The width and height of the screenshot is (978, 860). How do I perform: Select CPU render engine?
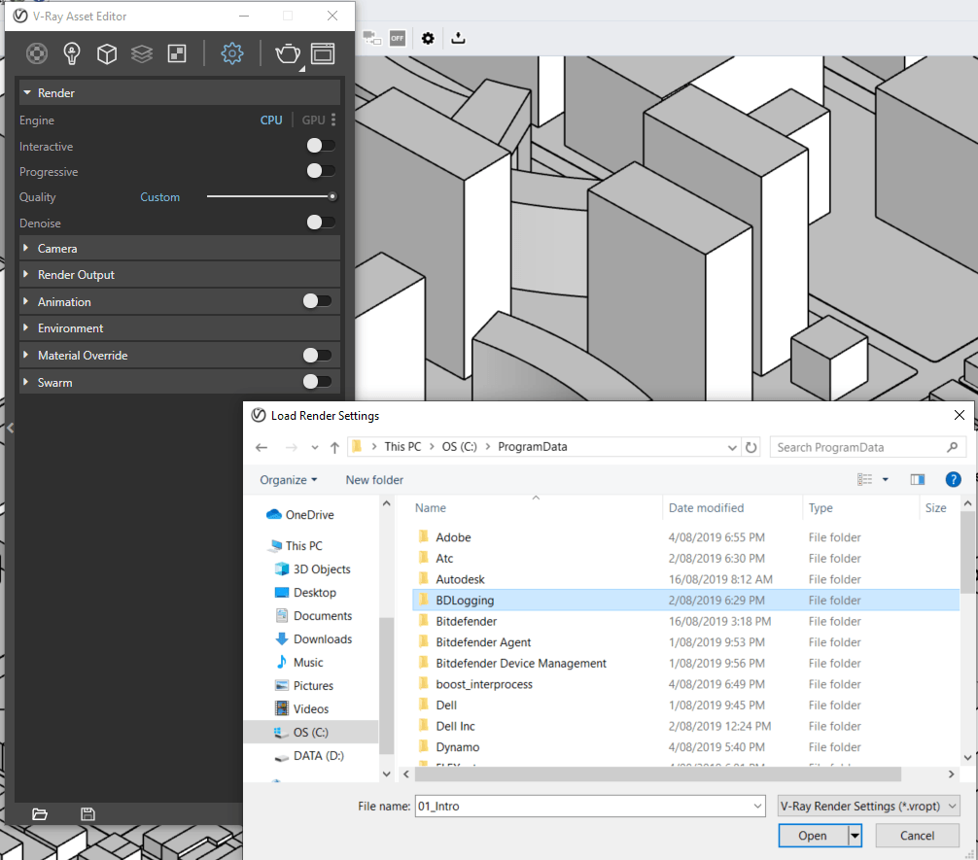click(271, 120)
